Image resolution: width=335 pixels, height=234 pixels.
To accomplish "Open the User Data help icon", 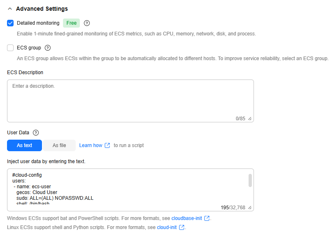I will [36, 133].
